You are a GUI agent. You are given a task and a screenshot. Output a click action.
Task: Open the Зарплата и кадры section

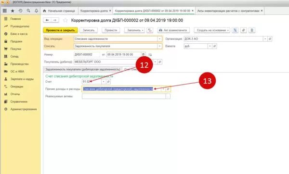tap(22, 79)
